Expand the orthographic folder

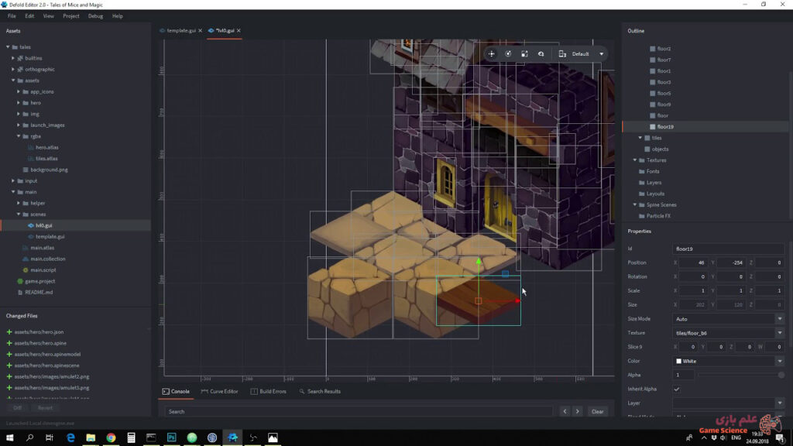[x=13, y=69]
